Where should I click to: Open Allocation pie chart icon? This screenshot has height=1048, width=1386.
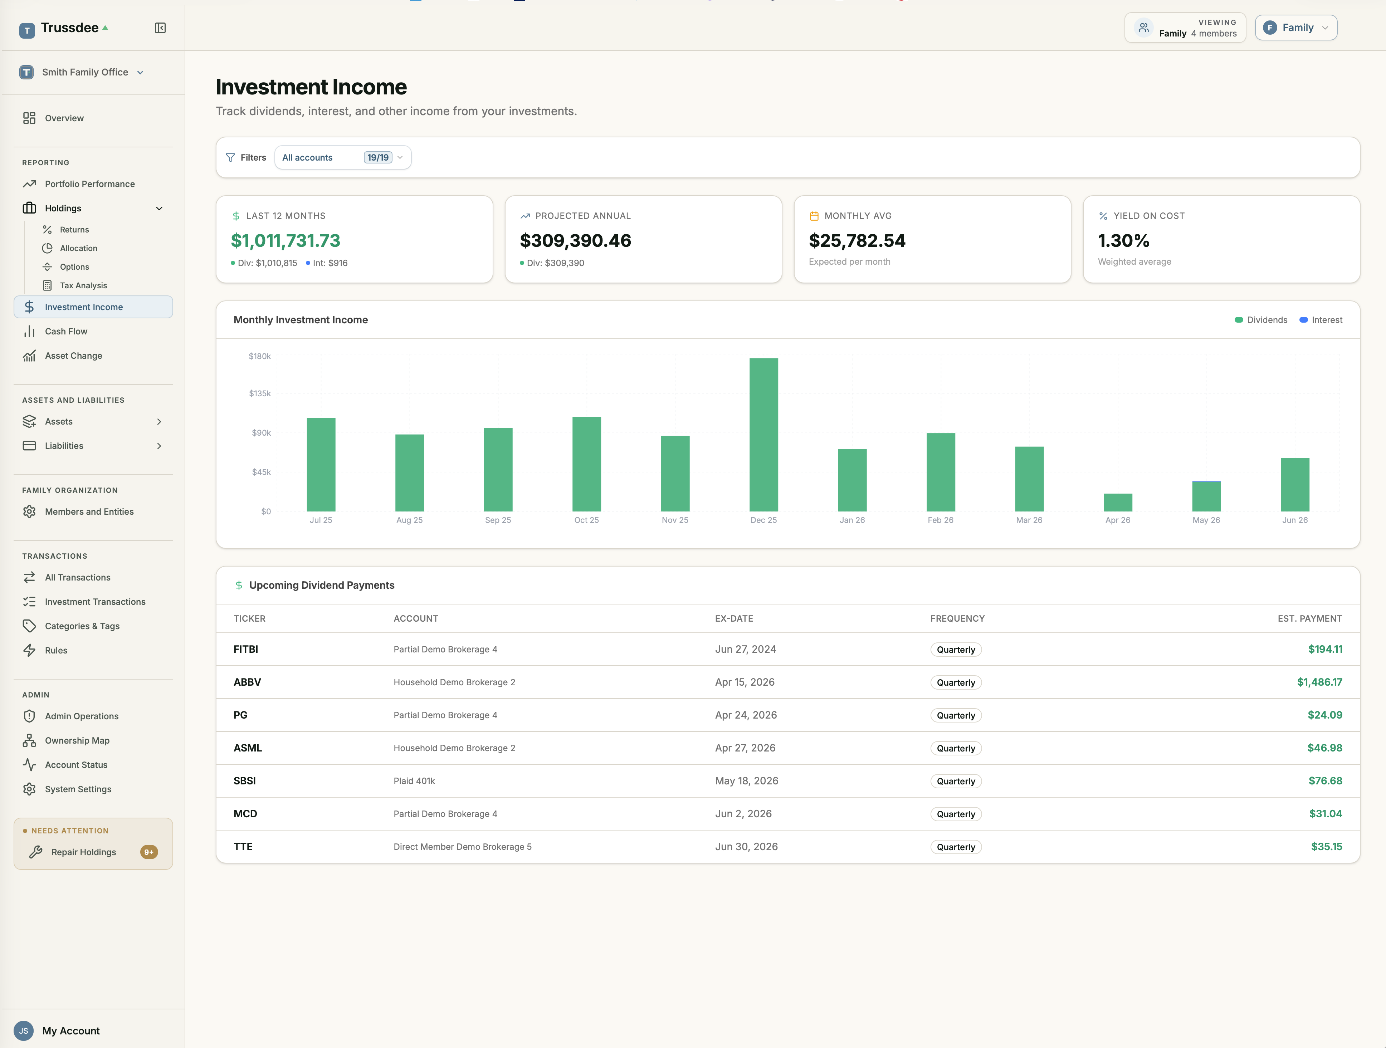(x=47, y=248)
